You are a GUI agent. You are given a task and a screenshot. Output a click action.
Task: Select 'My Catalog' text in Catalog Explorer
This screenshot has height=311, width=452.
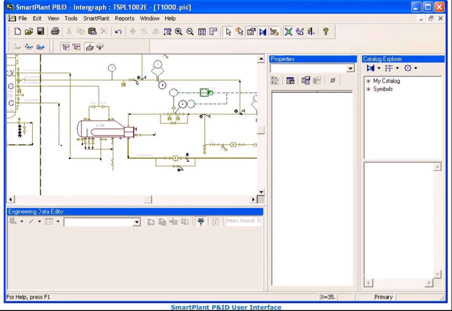coord(386,81)
